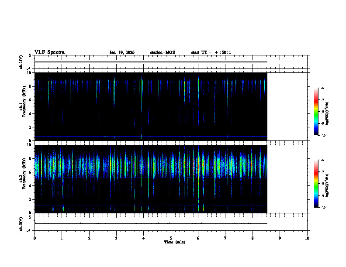Click the "VLF Spectra" plot title

point(49,52)
